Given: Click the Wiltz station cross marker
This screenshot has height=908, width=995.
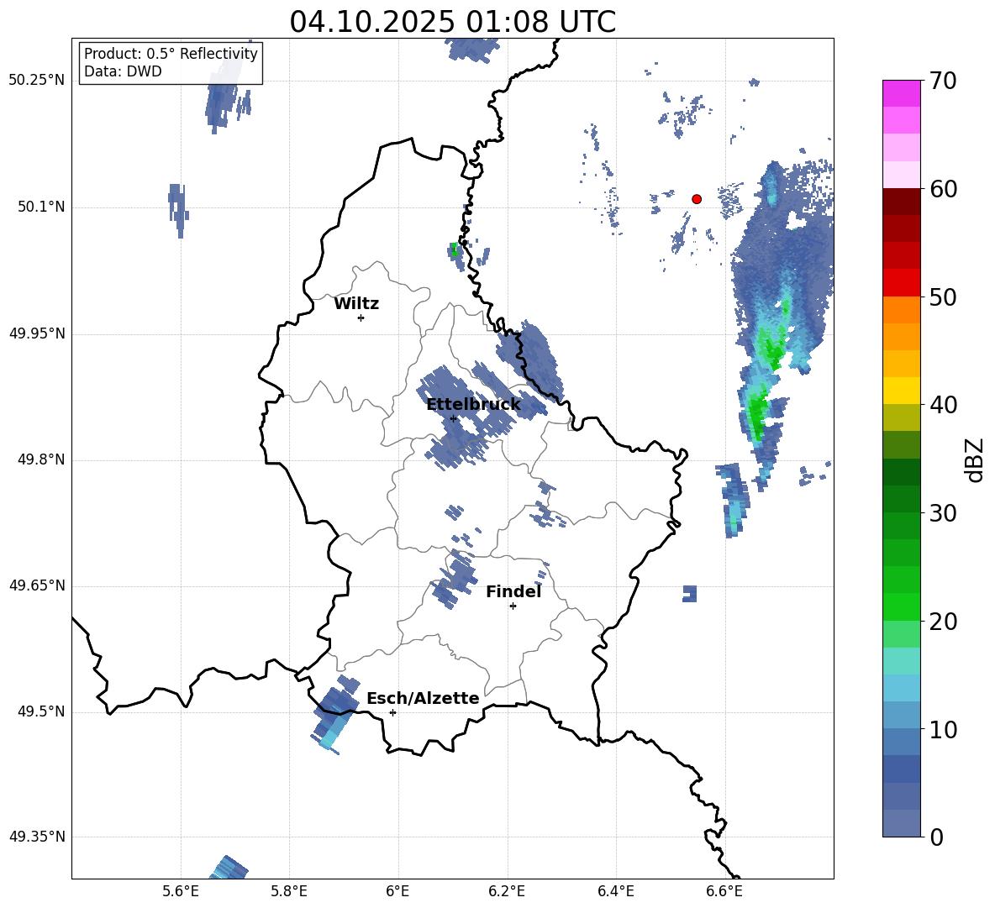Looking at the screenshot, I should tap(361, 318).
